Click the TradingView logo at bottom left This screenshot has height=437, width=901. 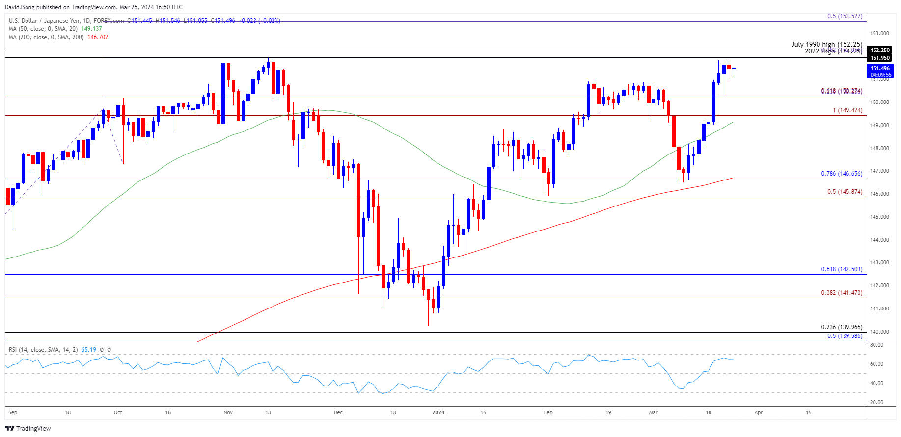[x=28, y=428]
